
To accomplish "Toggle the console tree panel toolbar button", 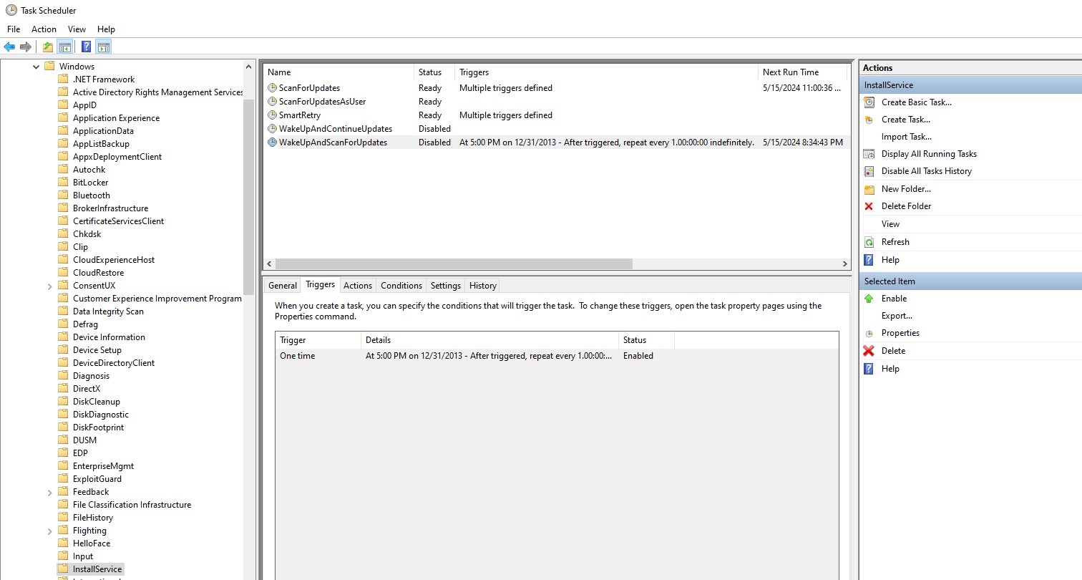I will 65,47.
